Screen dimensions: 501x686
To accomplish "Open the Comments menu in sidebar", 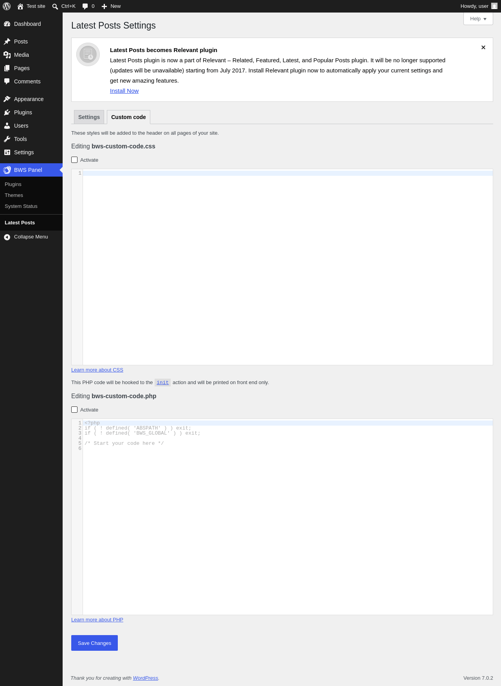I will pos(31,81).
